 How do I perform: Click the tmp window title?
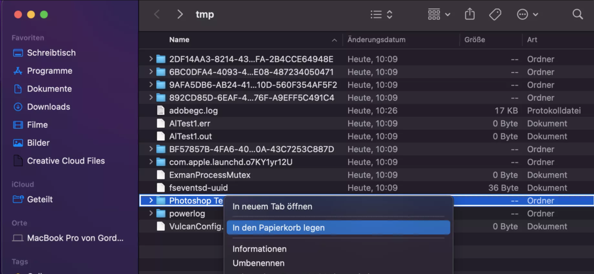click(x=204, y=14)
